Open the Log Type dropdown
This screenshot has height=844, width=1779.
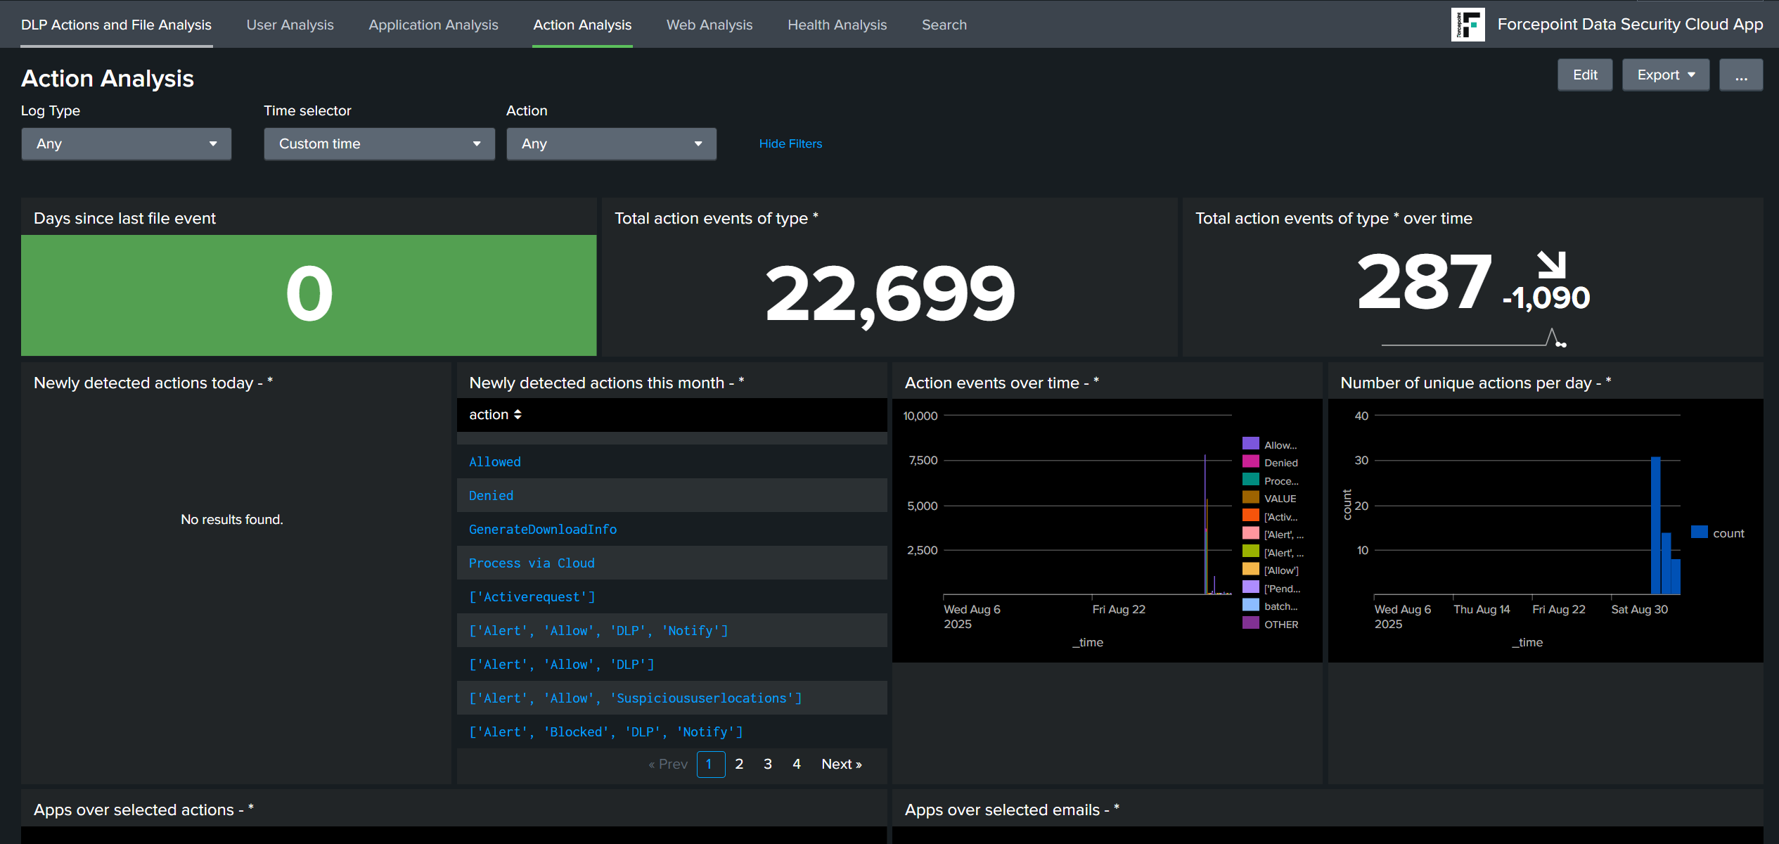(x=126, y=144)
